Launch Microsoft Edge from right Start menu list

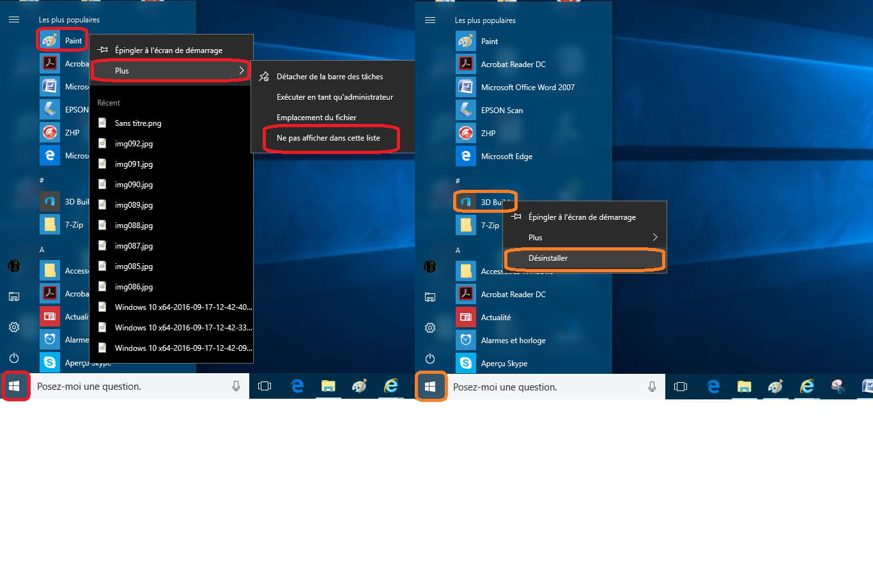[494, 156]
